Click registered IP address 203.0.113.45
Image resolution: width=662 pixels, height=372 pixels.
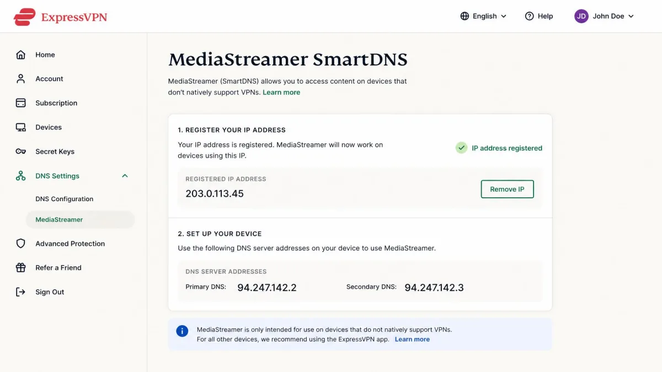pos(215,193)
